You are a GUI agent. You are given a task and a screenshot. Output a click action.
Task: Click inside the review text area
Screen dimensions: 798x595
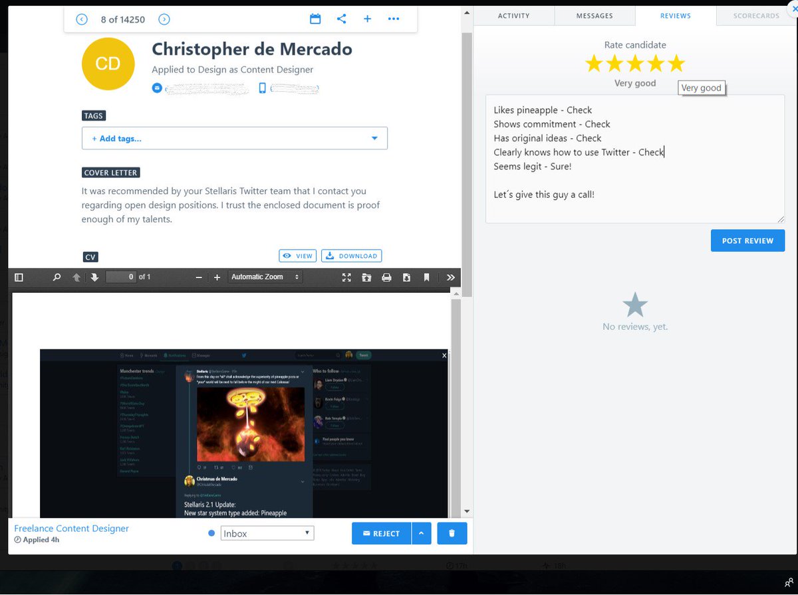pos(635,159)
